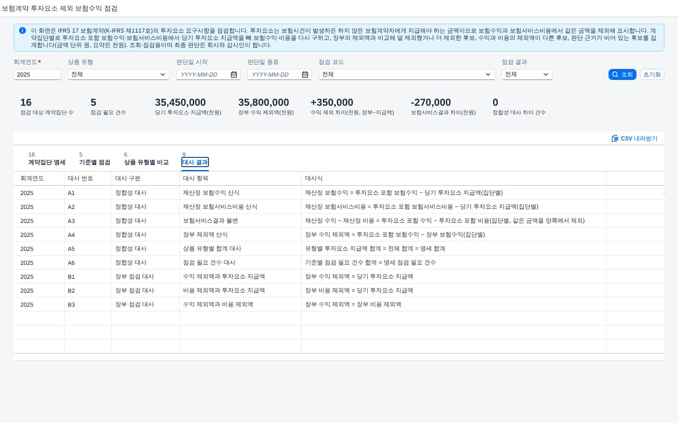The width and height of the screenshot is (678, 423).
Task: Click the CSV 내려받기 export icon
Action: [615, 138]
